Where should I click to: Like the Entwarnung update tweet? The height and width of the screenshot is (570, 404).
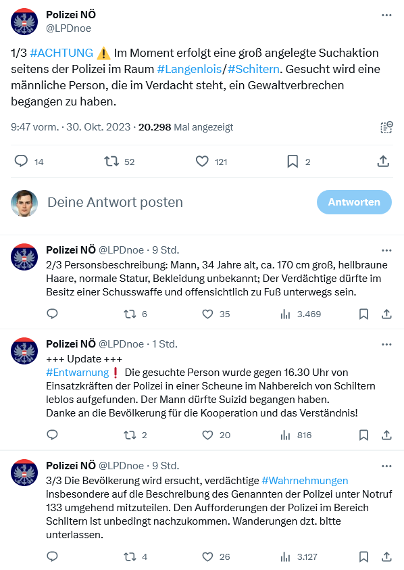click(207, 435)
